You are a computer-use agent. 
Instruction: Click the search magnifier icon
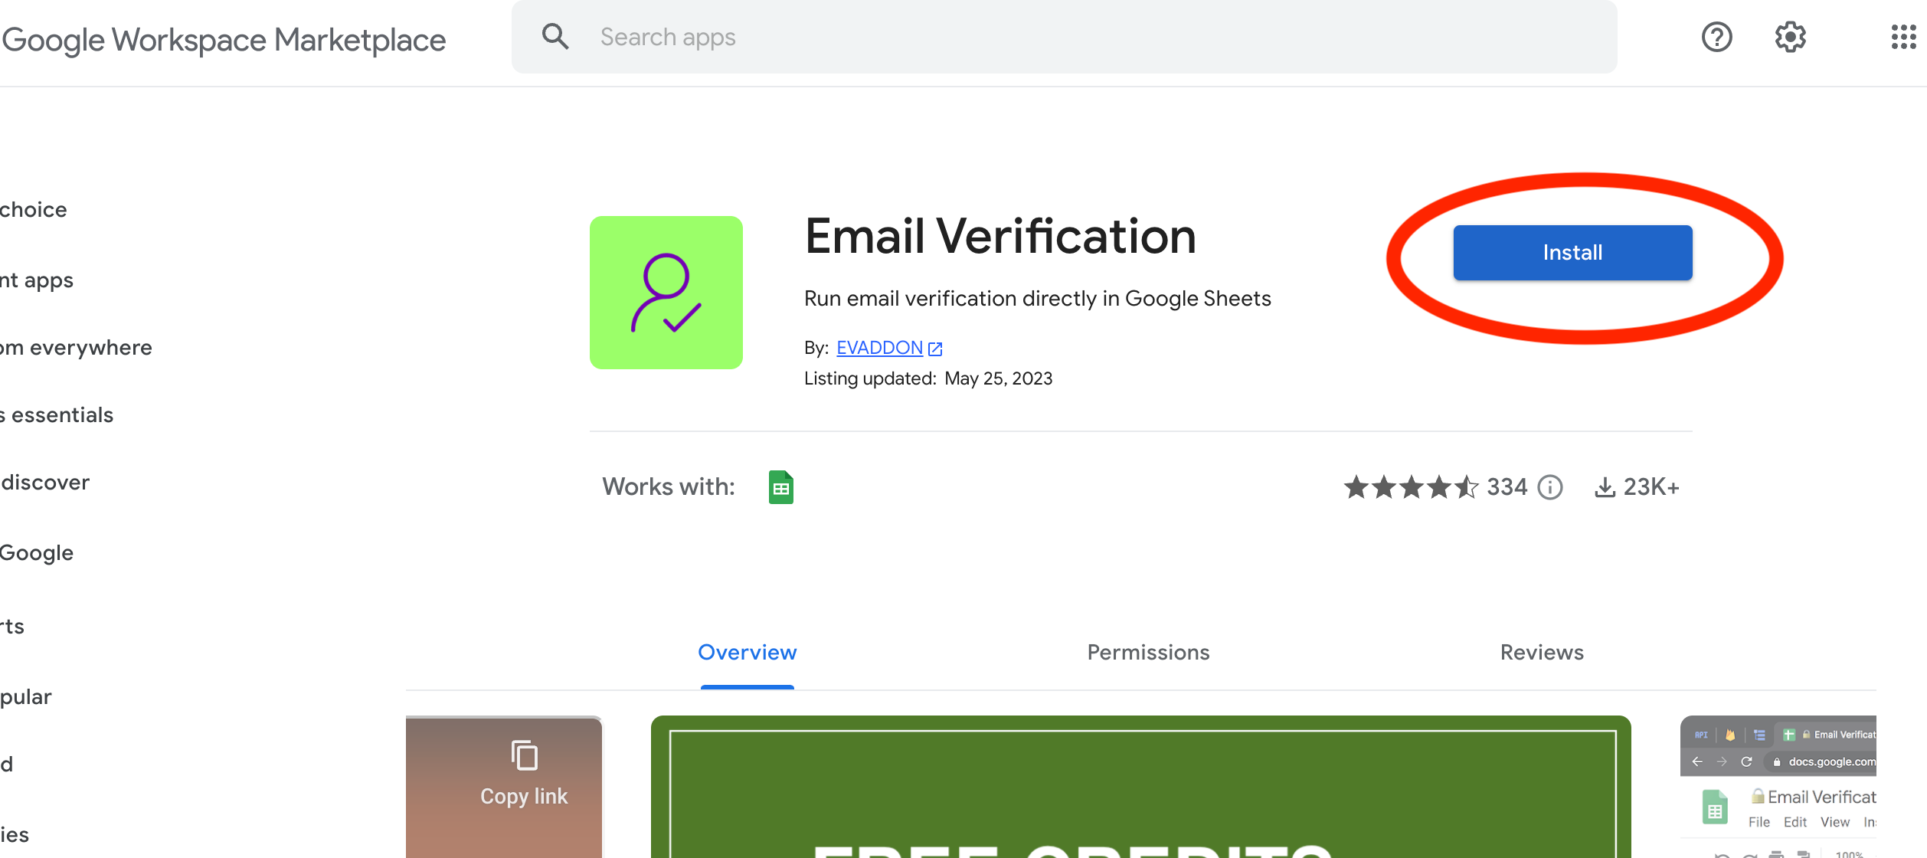coord(555,36)
